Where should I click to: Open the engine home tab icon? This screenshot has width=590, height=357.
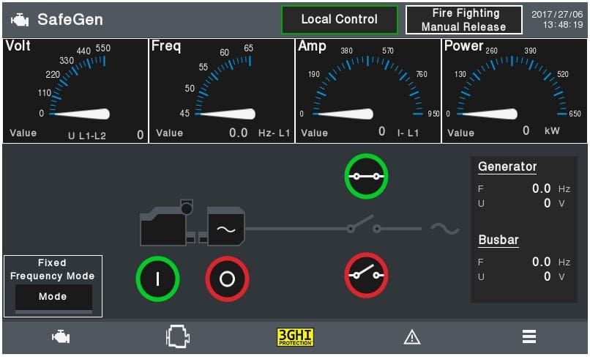pyautogui.click(x=61, y=336)
